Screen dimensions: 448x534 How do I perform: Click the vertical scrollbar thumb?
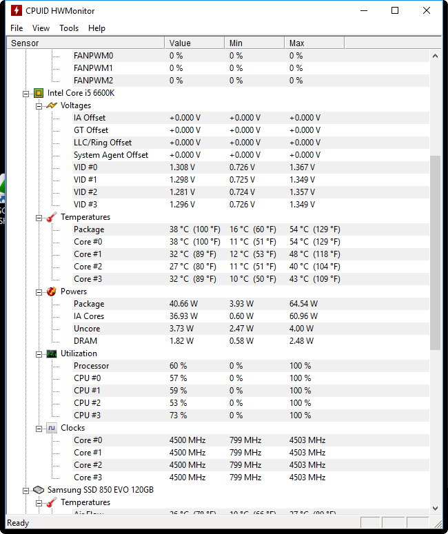tap(435, 253)
